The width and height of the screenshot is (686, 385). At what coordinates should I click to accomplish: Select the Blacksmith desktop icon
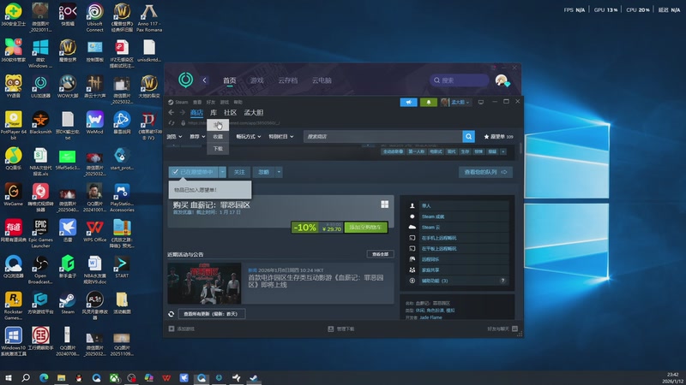pos(40,122)
